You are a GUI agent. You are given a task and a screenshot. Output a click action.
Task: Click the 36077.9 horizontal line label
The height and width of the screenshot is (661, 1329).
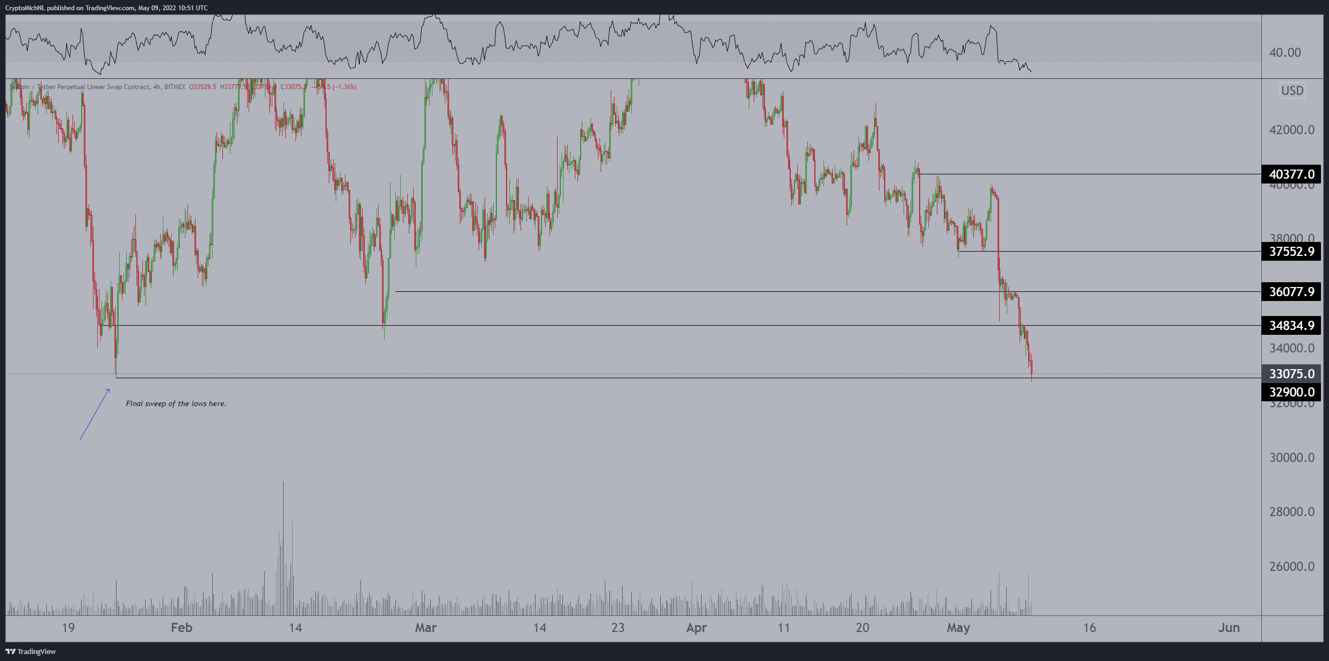1291,291
